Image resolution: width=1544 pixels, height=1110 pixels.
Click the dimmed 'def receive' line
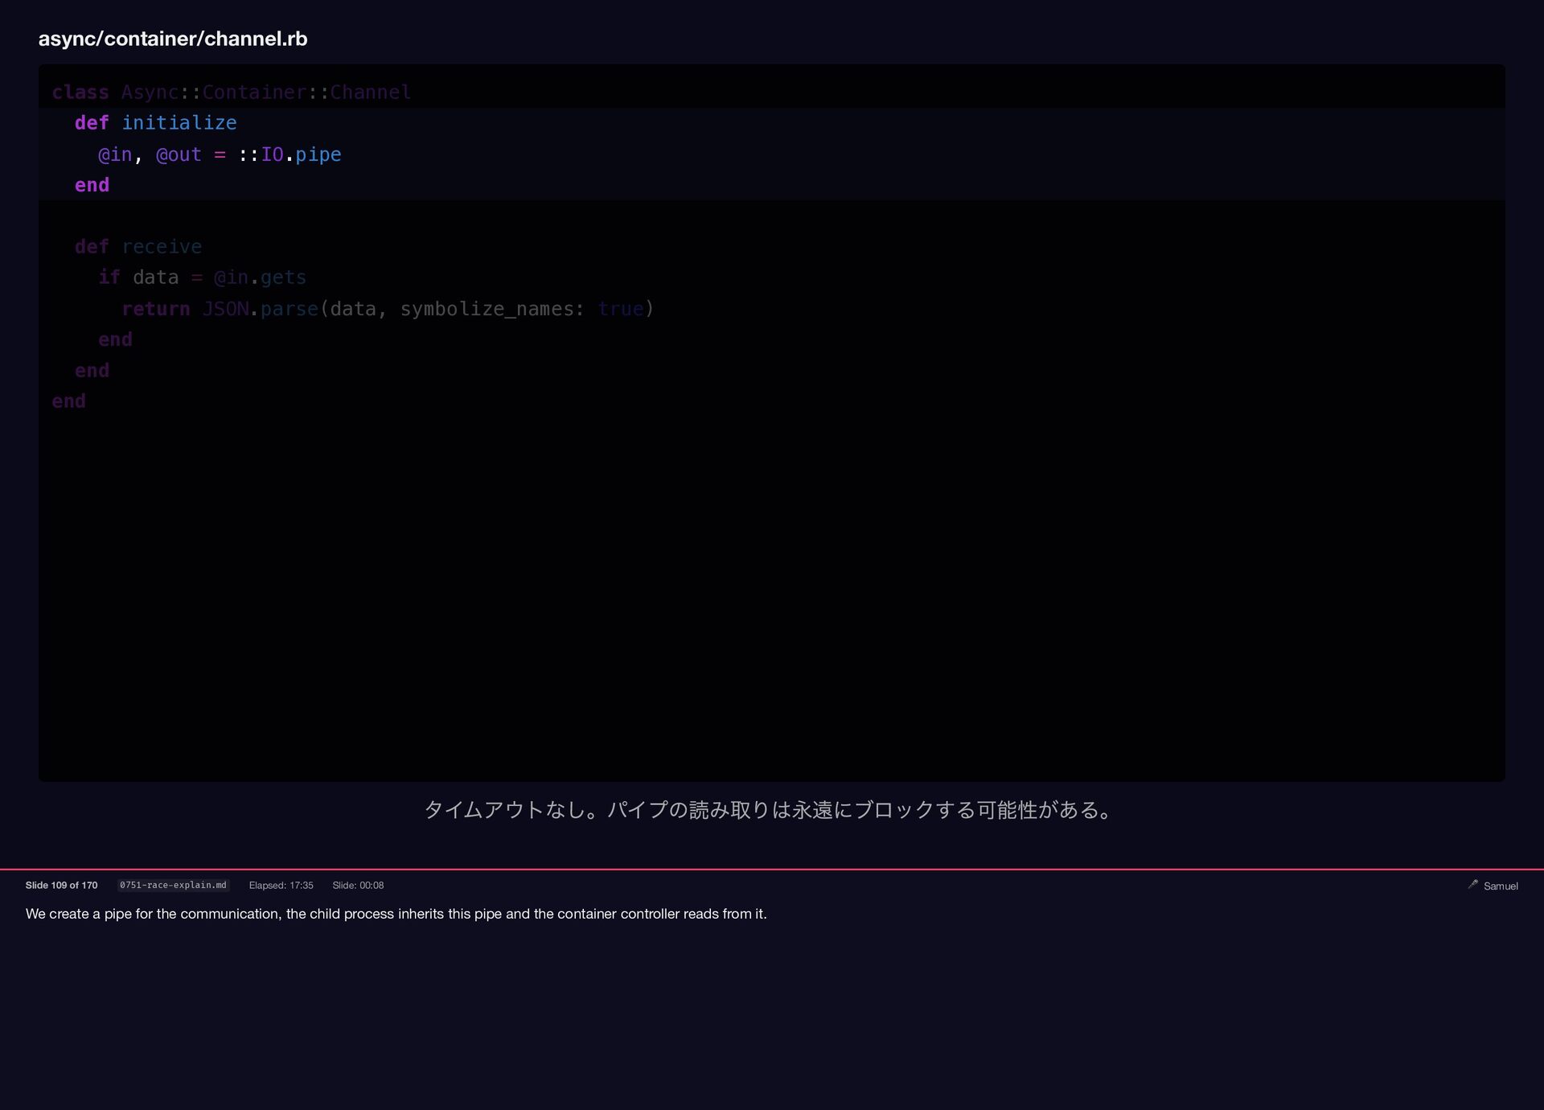pos(138,247)
